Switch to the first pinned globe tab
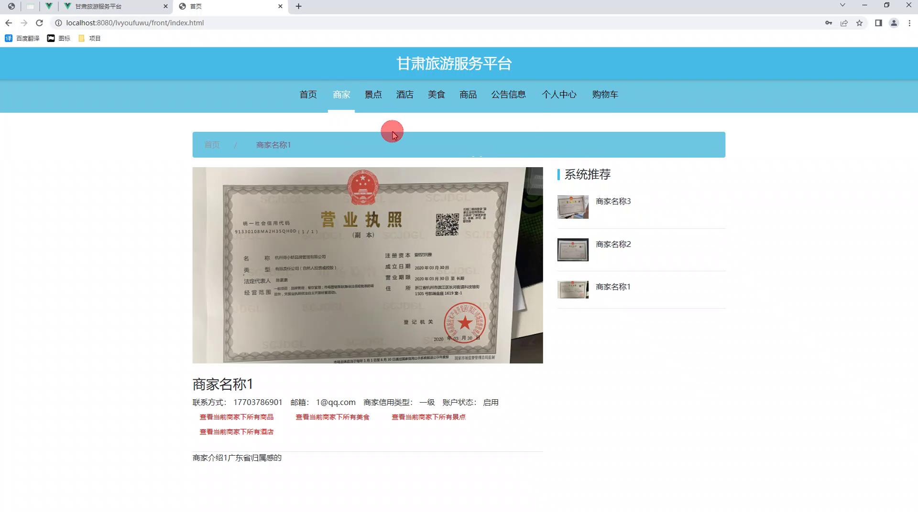918x512 pixels. (x=11, y=6)
